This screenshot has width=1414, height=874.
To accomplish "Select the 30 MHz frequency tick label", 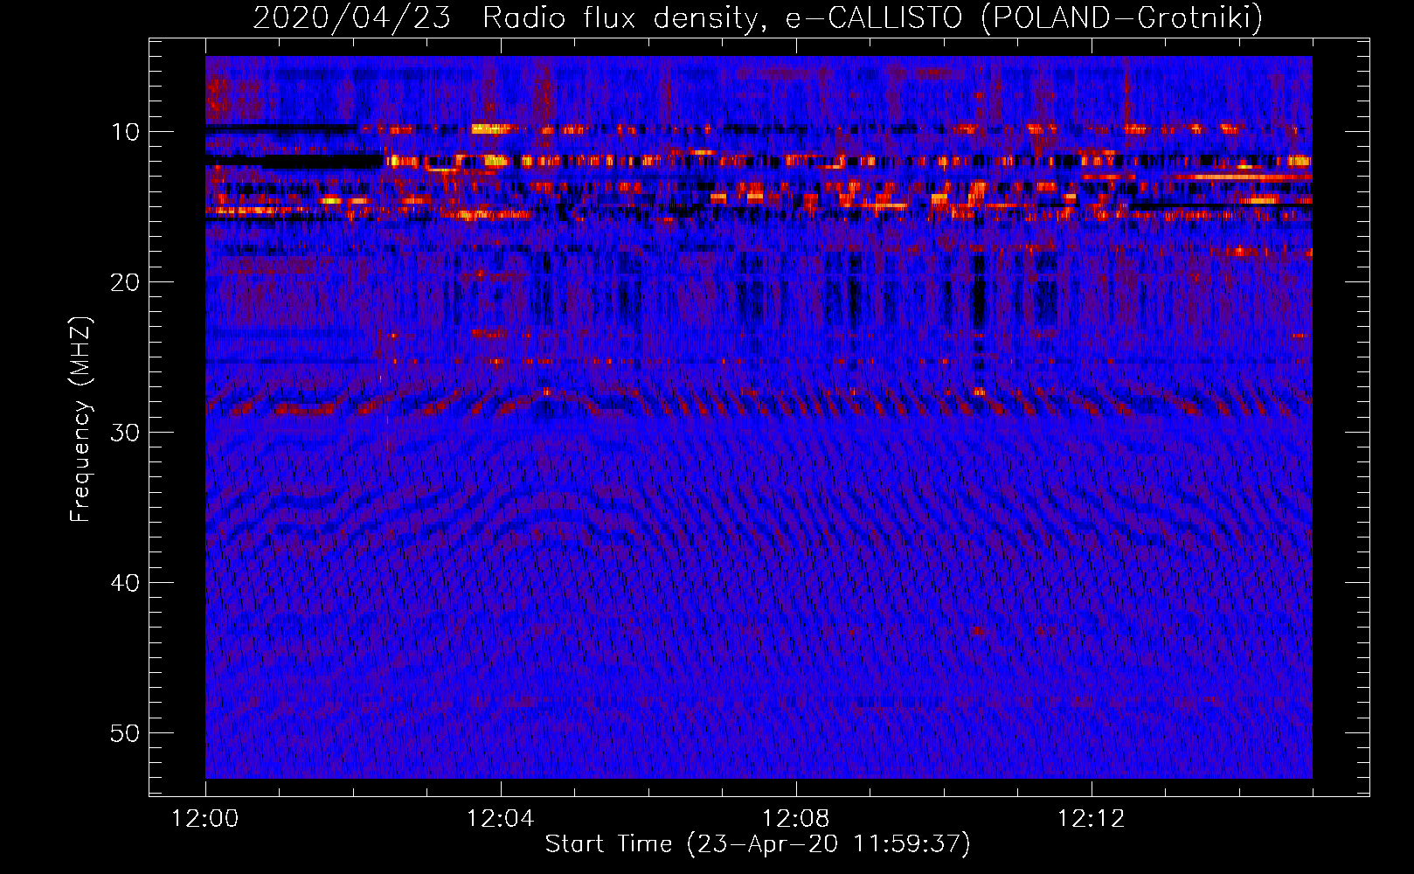I will point(125,433).
